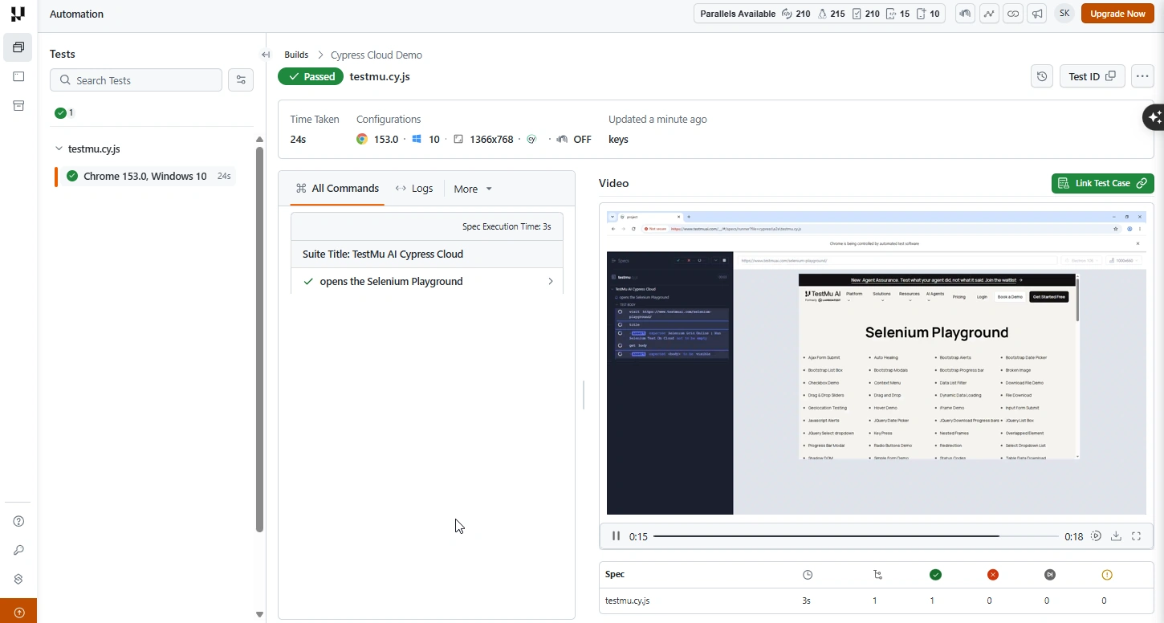Click the clock duration column icon in Spec table
1164x623 pixels.
point(808,575)
